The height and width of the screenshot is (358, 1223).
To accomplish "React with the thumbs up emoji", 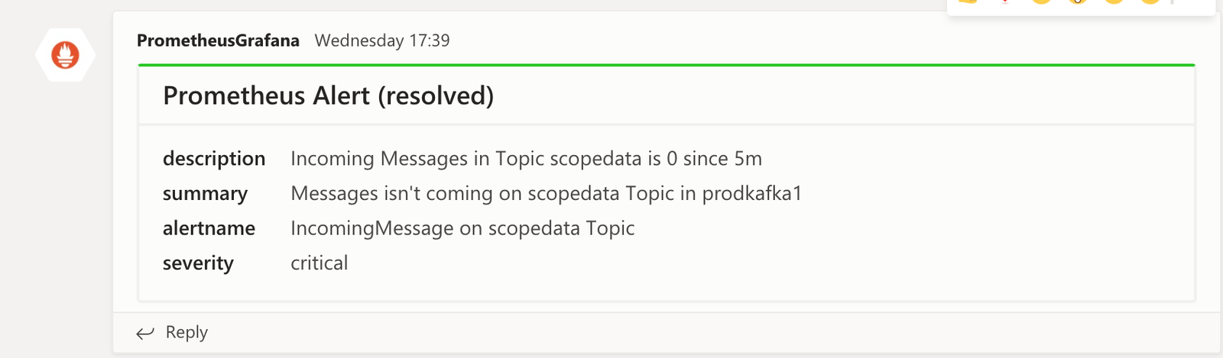I will pyautogui.click(x=968, y=2).
